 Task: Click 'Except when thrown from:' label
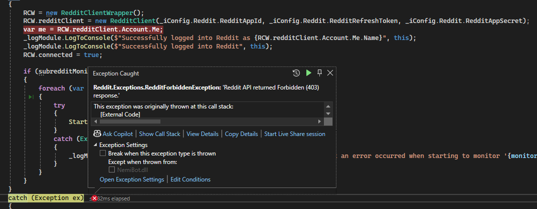pyautogui.click(x=142, y=162)
